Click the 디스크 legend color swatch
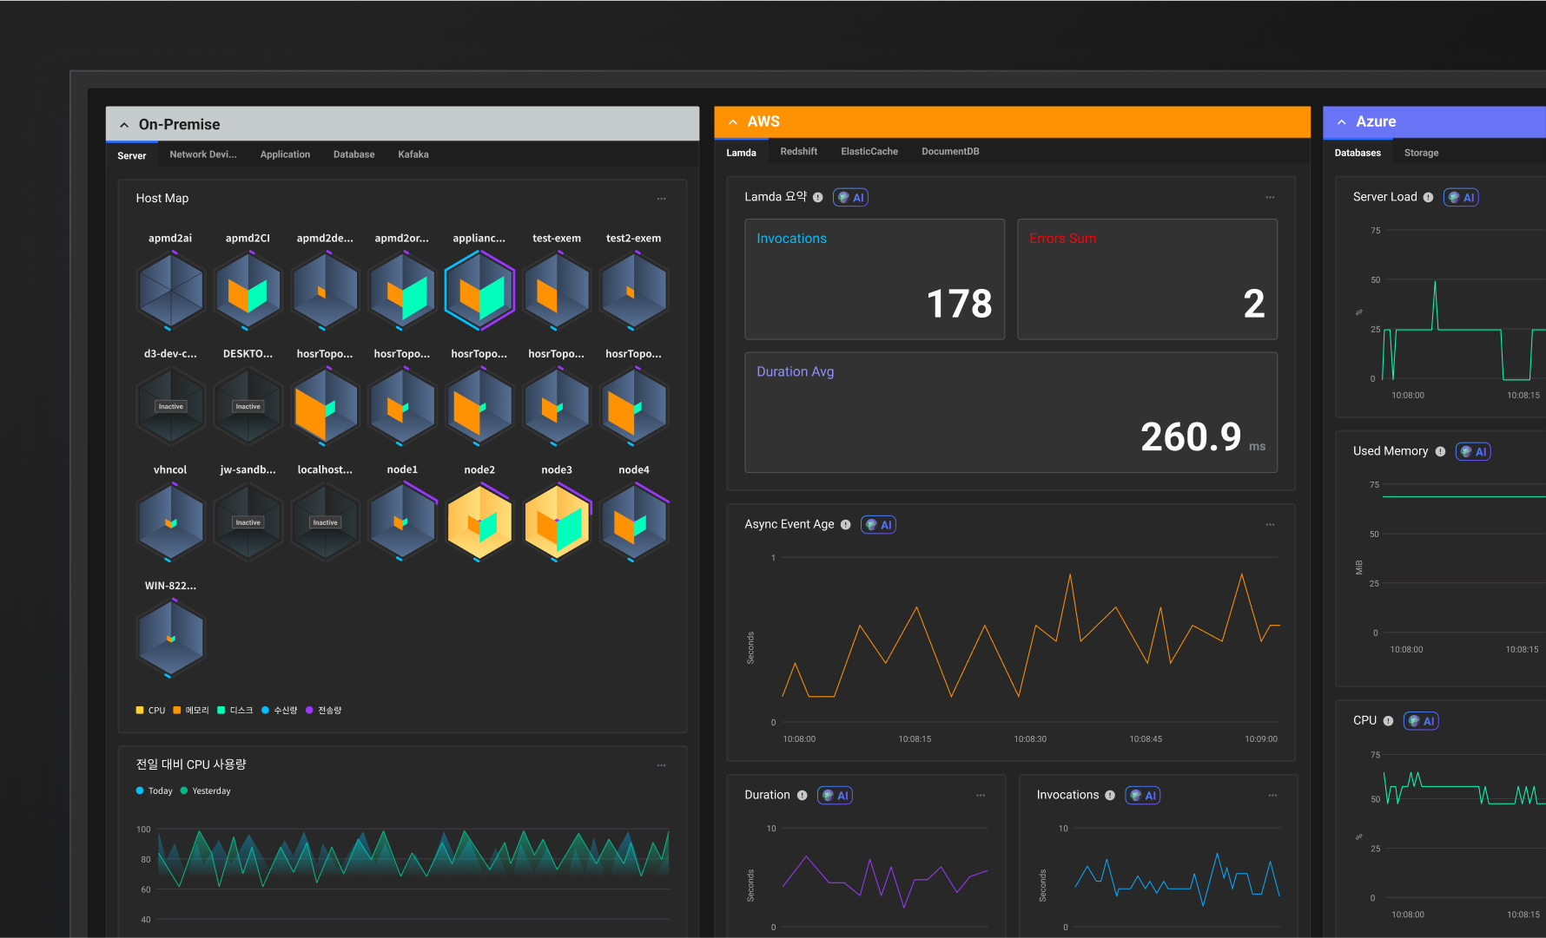Viewport: 1546px width, 938px height. (221, 711)
